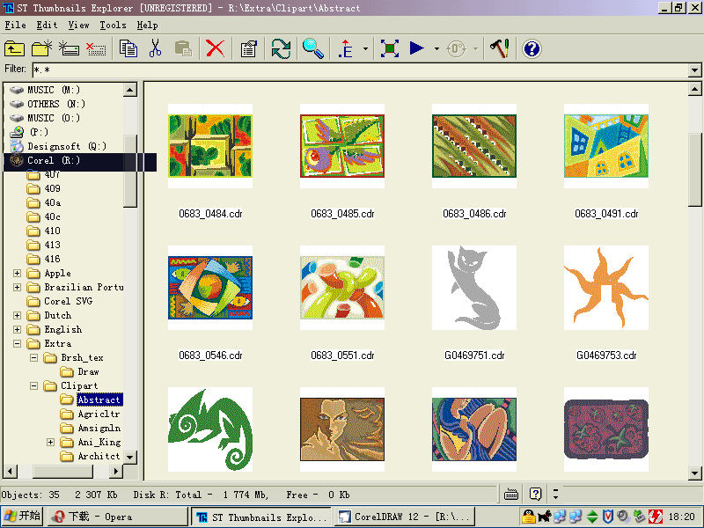The image size is (704, 528).
Task: Select the Draw folder under Brsh_tex
Action: click(x=88, y=371)
